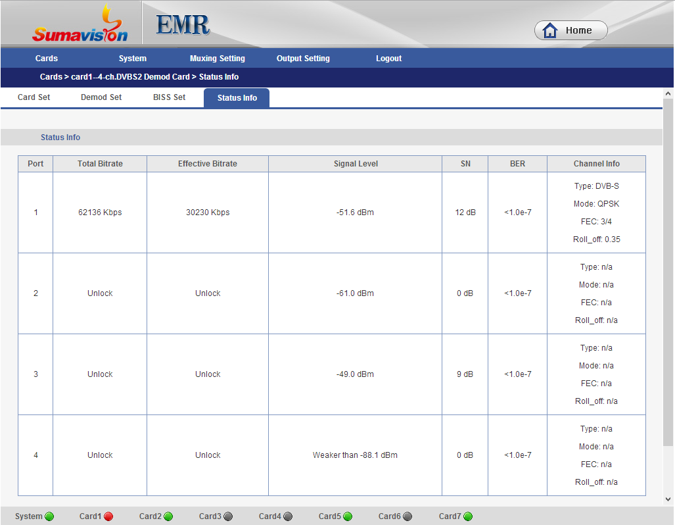The height and width of the screenshot is (525, 675).
Task: Click the -49.0 dBm signal level
Action: point(355,374)
